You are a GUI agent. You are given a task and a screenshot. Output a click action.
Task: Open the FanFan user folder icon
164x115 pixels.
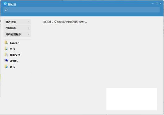click(x=6, y=43)
